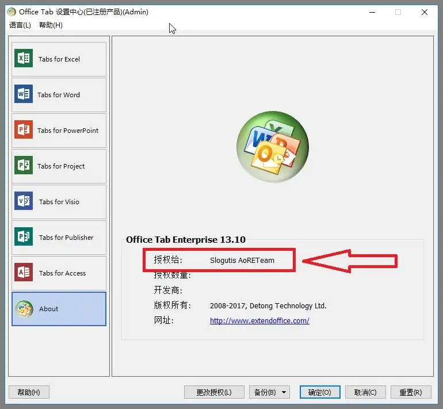Click the bottom-left 帮助(H) help button

click(29, 392)
